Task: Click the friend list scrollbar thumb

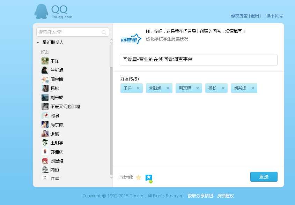Action: pyautogui.click(x=111, y=54)
